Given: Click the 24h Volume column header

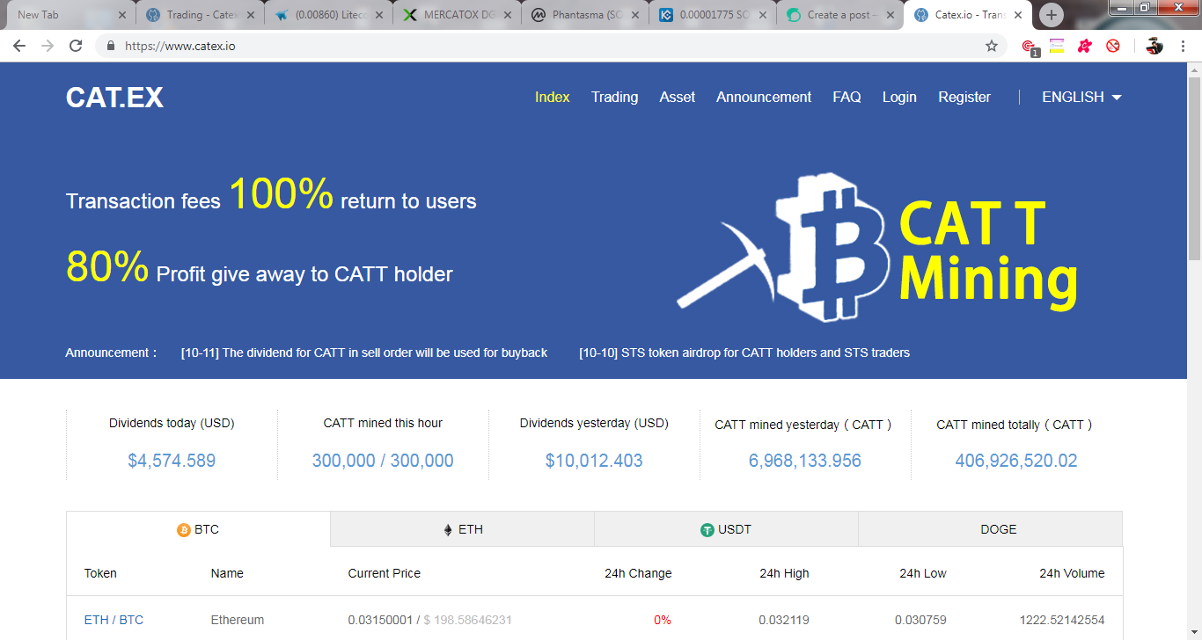Looking at the screenshot, I should coord(1072,573).
